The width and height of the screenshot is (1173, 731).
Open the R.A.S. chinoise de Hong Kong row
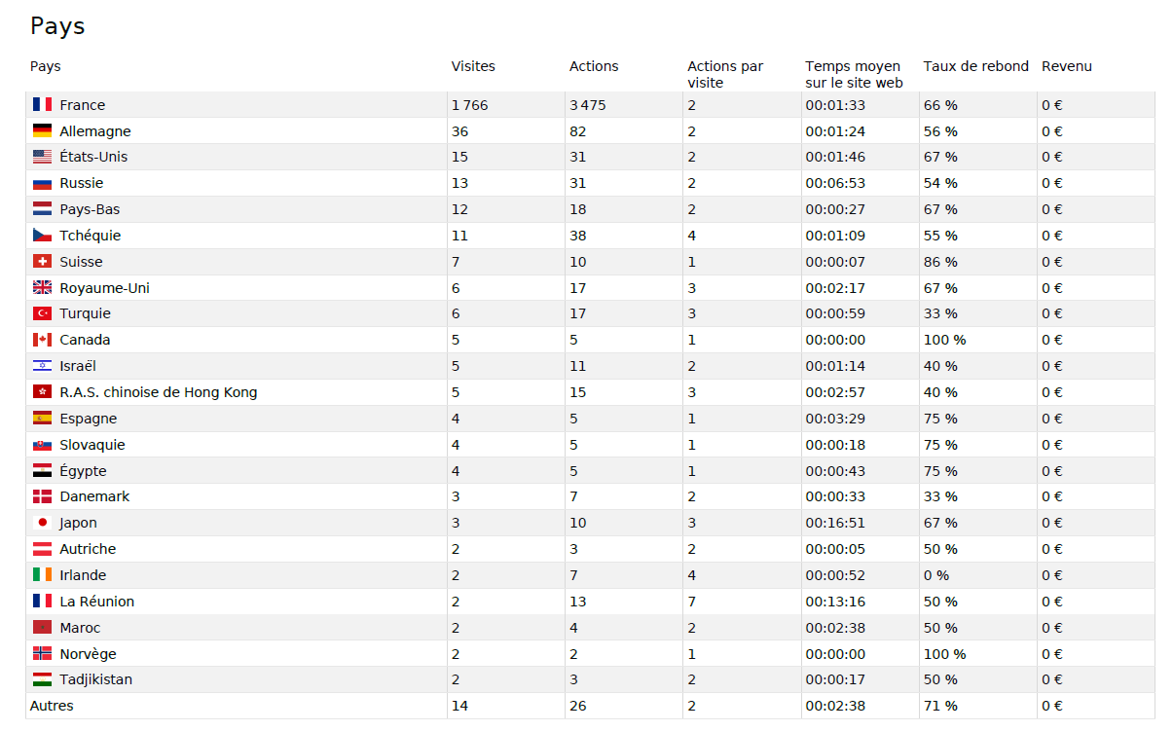click(158, 393)
